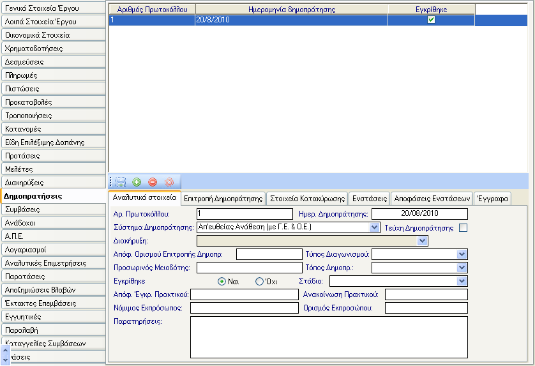Click the Ημερ. Δημοπράτησης date field

click(x=419, y=214)
